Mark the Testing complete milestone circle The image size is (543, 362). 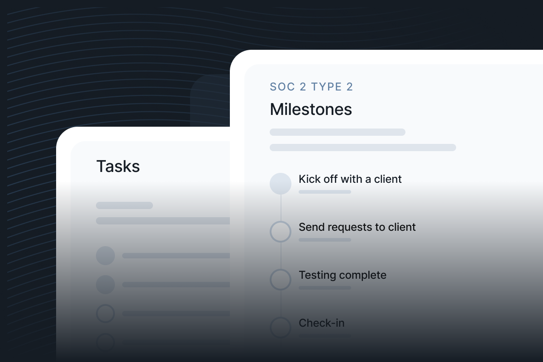pos(281,280)
